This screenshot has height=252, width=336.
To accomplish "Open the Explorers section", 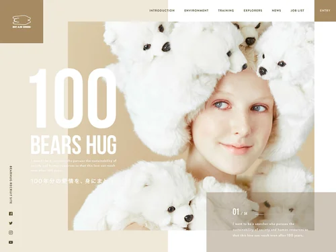I will pyautogui.click(x=253, y=11).
